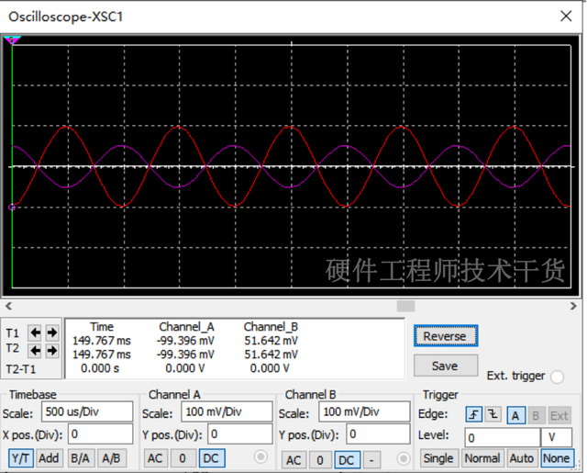Click the Channel A Scale 100 mV/Div field
The height and width of the screenshot is (473, 587).
tap(224, 411)
